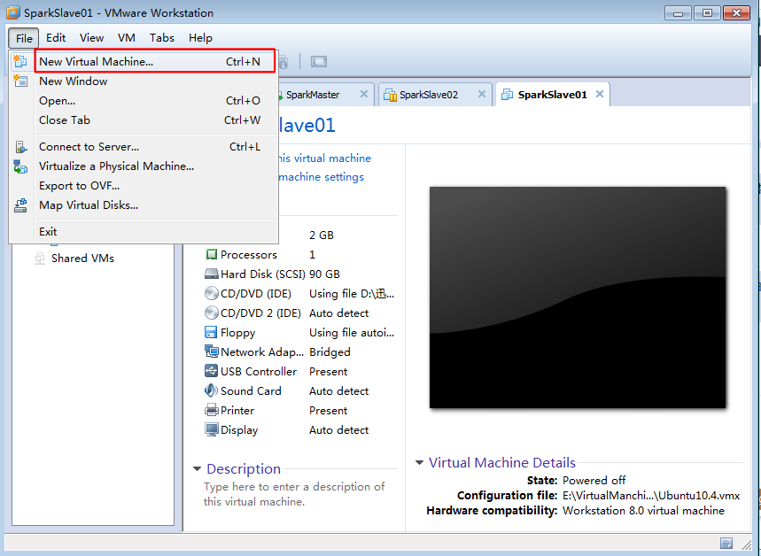The width and height of the screenshot is (761, 556).
Task: Click the status bar icon
Action: tap(726, 543)
